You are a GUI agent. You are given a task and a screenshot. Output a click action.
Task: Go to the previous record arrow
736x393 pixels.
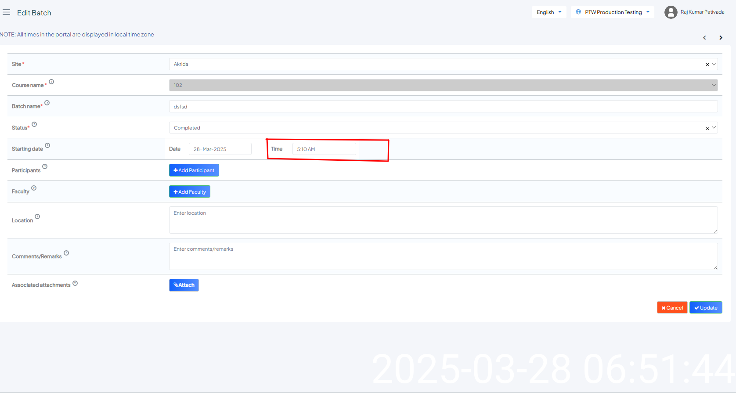[x=704, y=38]
